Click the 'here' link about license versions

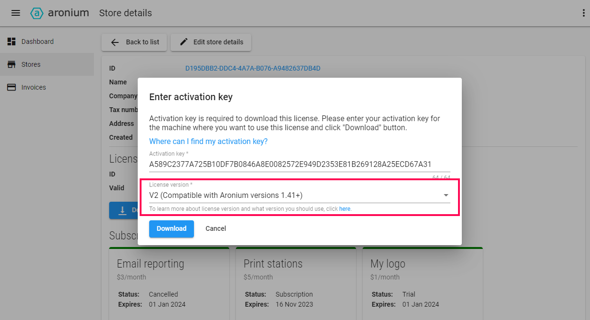(345, 208)
